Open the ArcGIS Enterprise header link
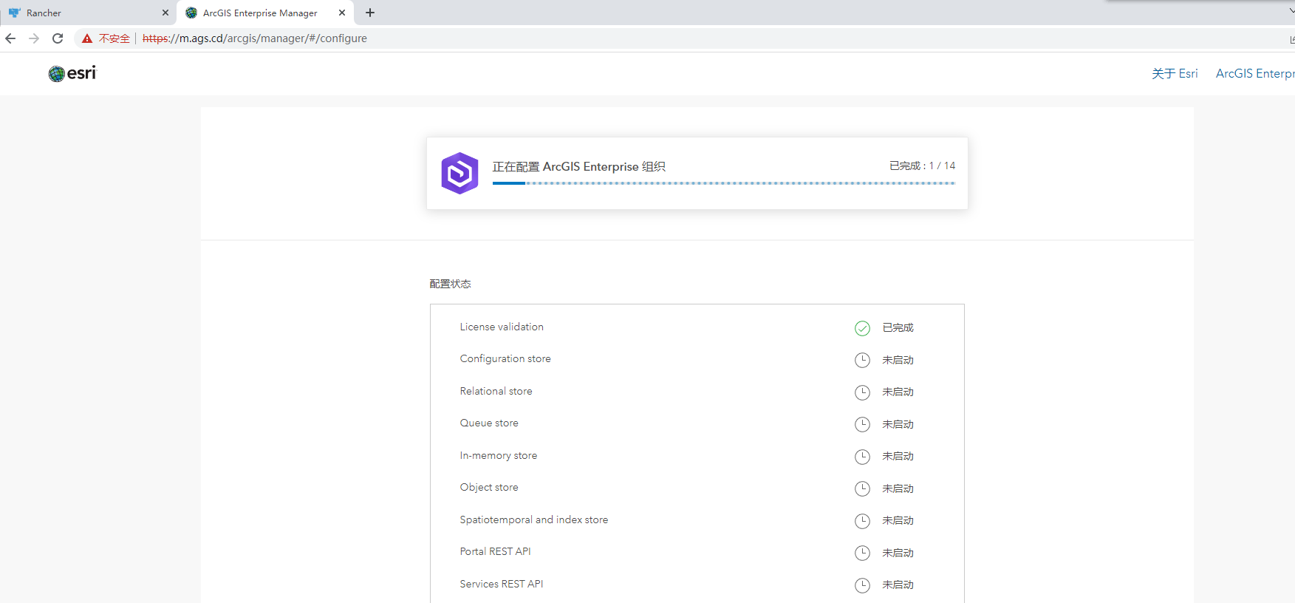This screenshot has height=603, width=1295. (x=1255, y=73)
